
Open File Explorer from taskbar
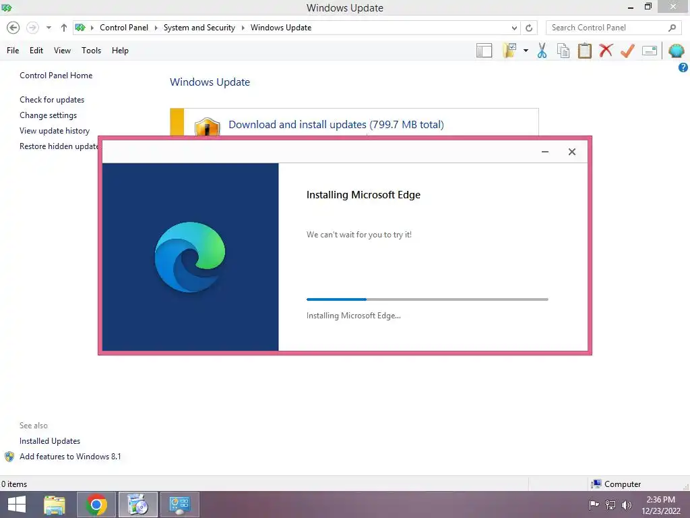point(55,505)
